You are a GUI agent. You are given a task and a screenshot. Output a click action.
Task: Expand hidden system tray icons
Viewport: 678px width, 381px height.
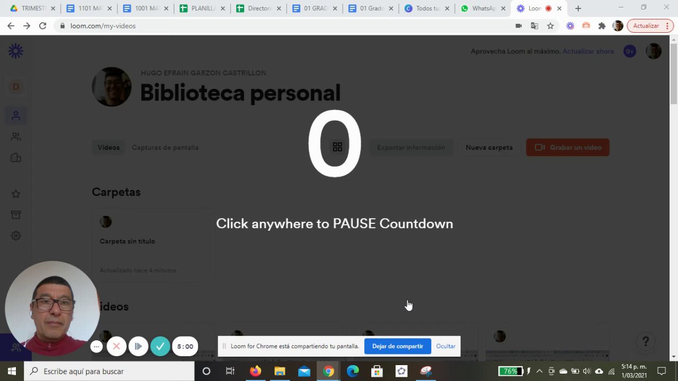(x=539, y=371)
